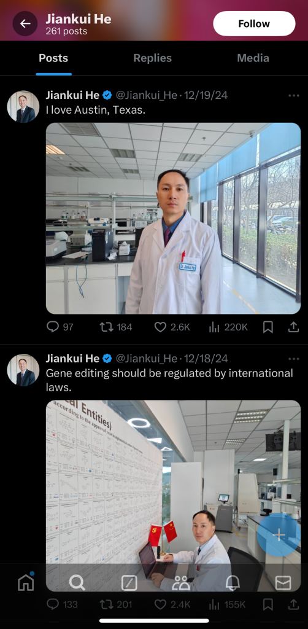Viewport: 308px width, 629px height.
Task: Switch to the Replies tab
Action: (x=152, y=58)
